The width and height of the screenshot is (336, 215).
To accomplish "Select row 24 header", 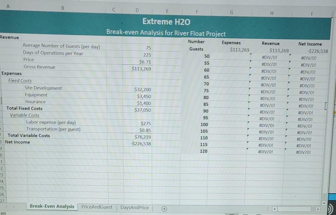I will 2,181.
